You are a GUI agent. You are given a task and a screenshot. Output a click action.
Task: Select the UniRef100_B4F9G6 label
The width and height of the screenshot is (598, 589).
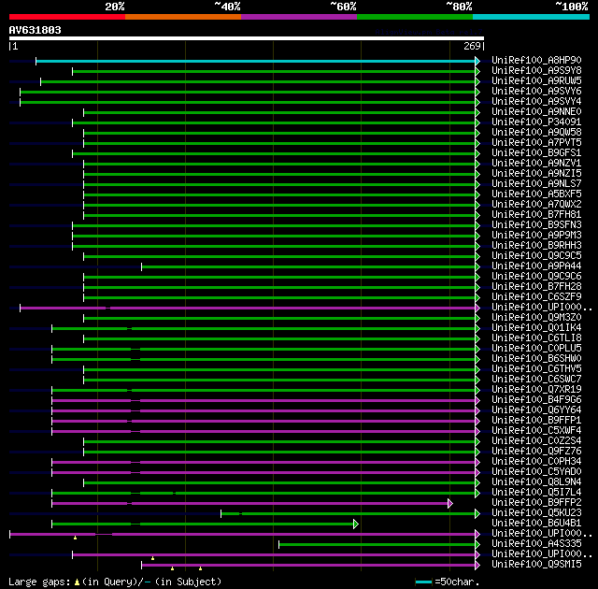536,400
